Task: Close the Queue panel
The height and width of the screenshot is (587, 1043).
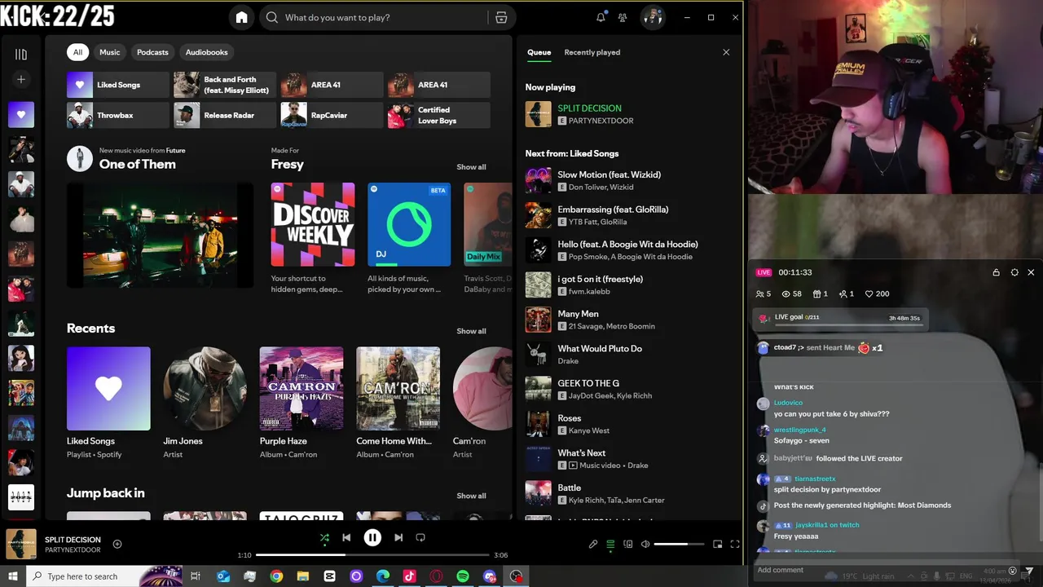Action: 726,52
